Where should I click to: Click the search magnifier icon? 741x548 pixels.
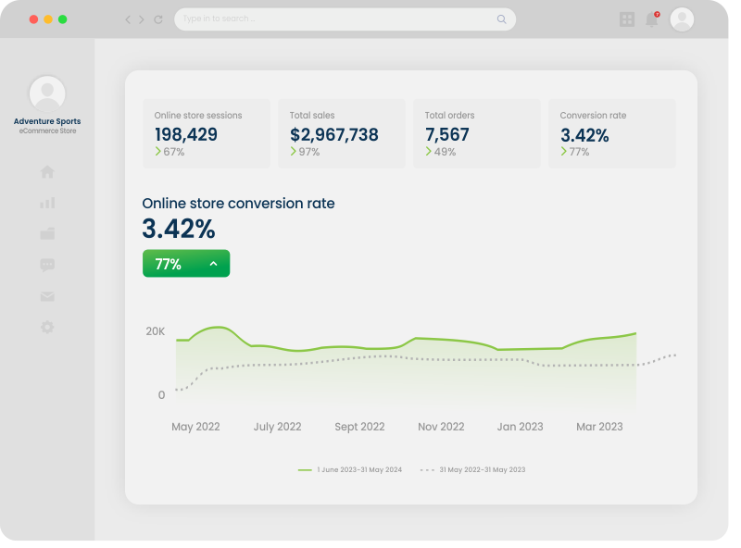(501, 19)
